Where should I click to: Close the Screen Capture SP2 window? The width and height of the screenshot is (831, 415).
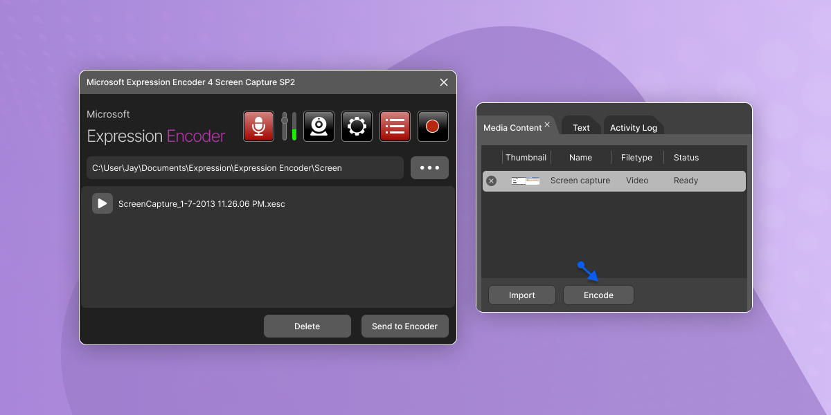coord(444,82)
